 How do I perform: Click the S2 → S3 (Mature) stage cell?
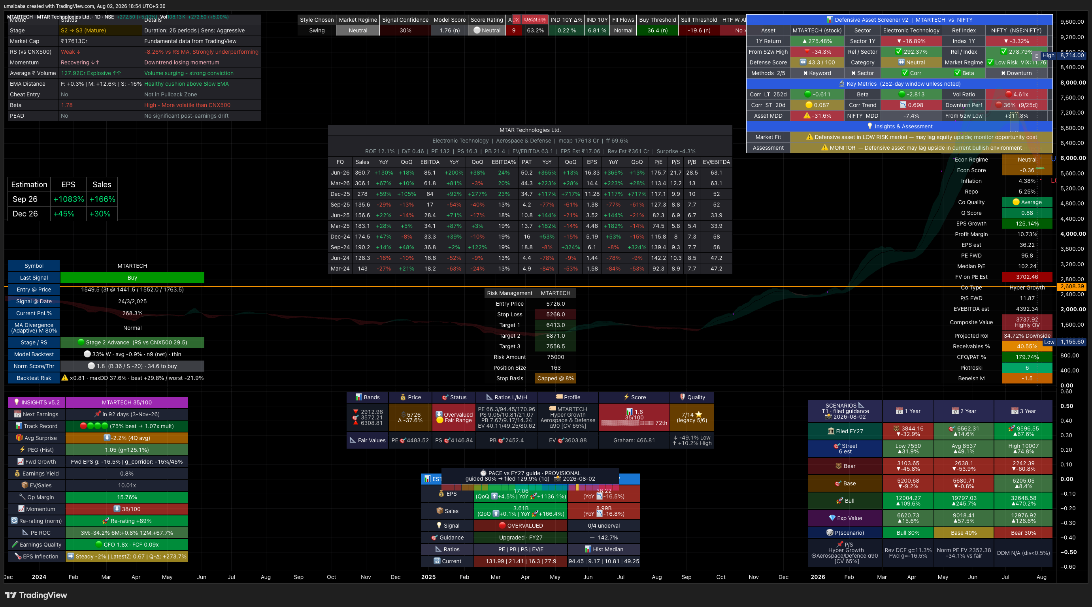(x=100, y=30)
